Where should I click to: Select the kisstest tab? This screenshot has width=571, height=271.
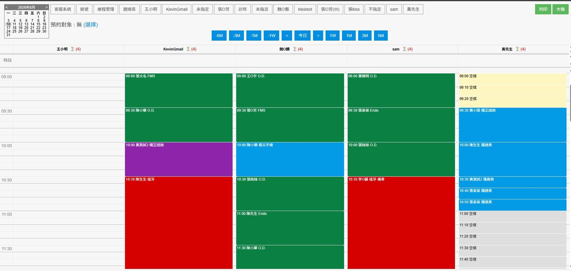(x=305, y=9)
